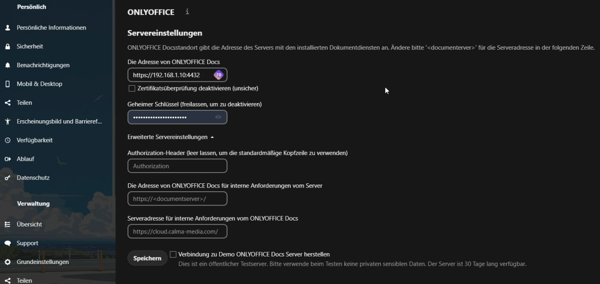Click the password manager badge in the address field

[218, 75]
